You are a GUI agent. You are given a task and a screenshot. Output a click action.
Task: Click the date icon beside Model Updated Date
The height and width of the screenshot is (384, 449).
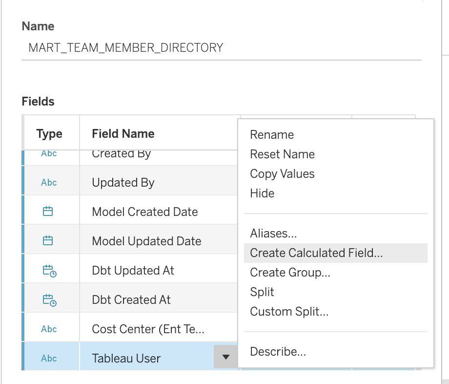(48, 241)
